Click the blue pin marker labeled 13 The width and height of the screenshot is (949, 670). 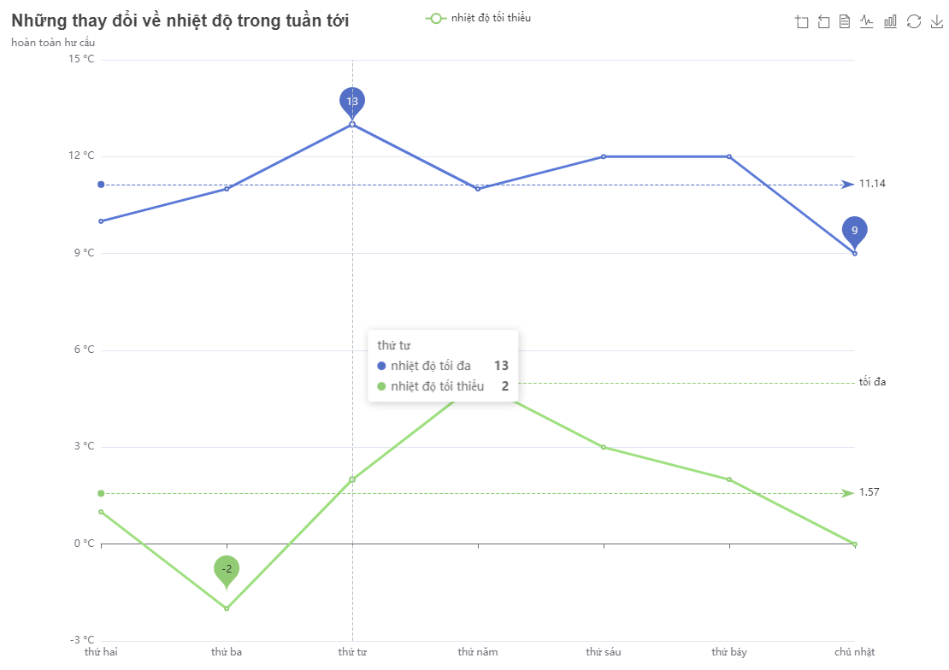[x=352, y=101]
